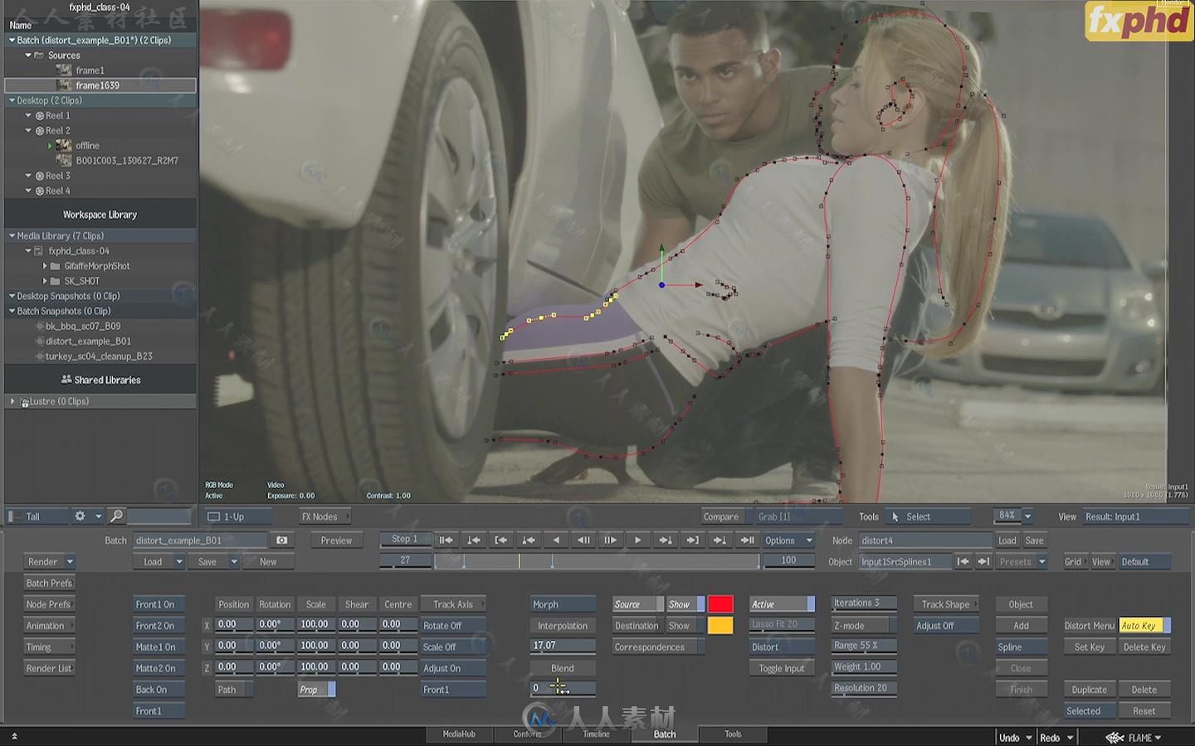Toggle the Source splines button

point(637,604)
